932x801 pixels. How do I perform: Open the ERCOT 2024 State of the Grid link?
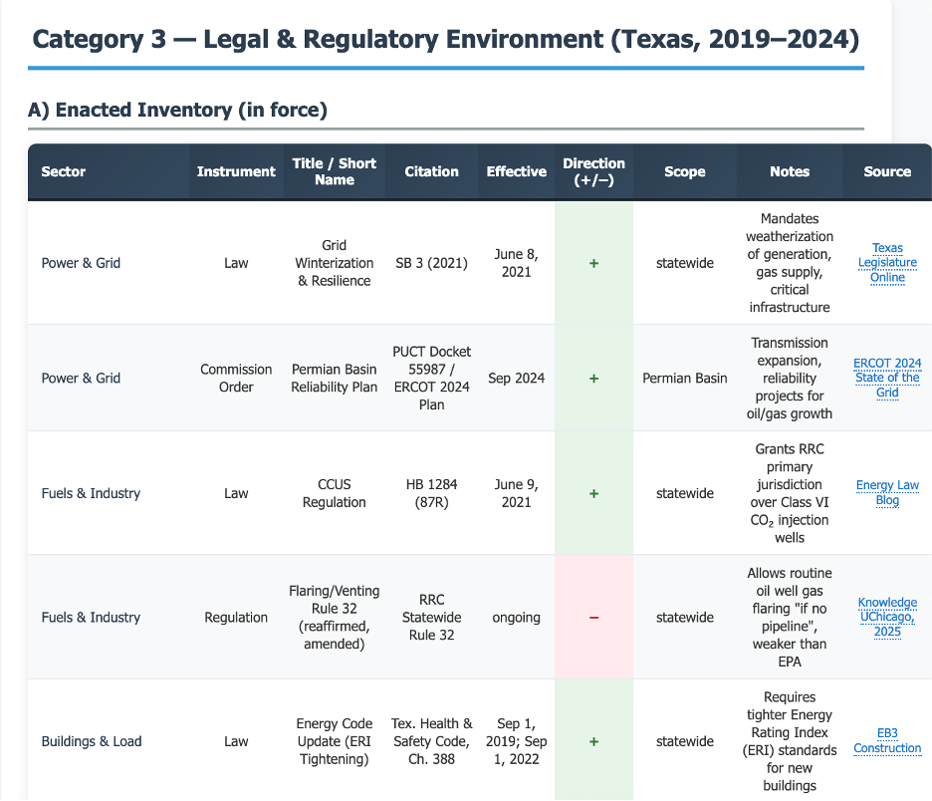point(887,378)
